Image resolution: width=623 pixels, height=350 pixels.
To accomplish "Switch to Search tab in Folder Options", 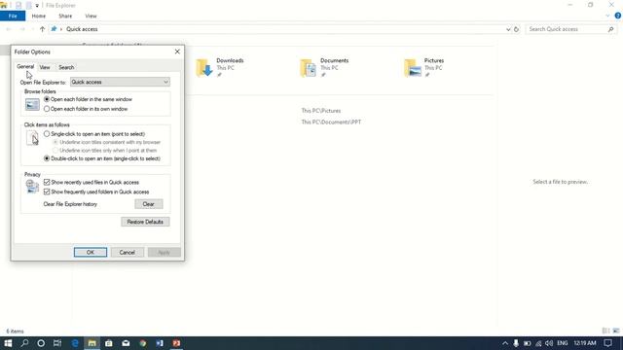I will pyautogui.click(x=66, y=67).
